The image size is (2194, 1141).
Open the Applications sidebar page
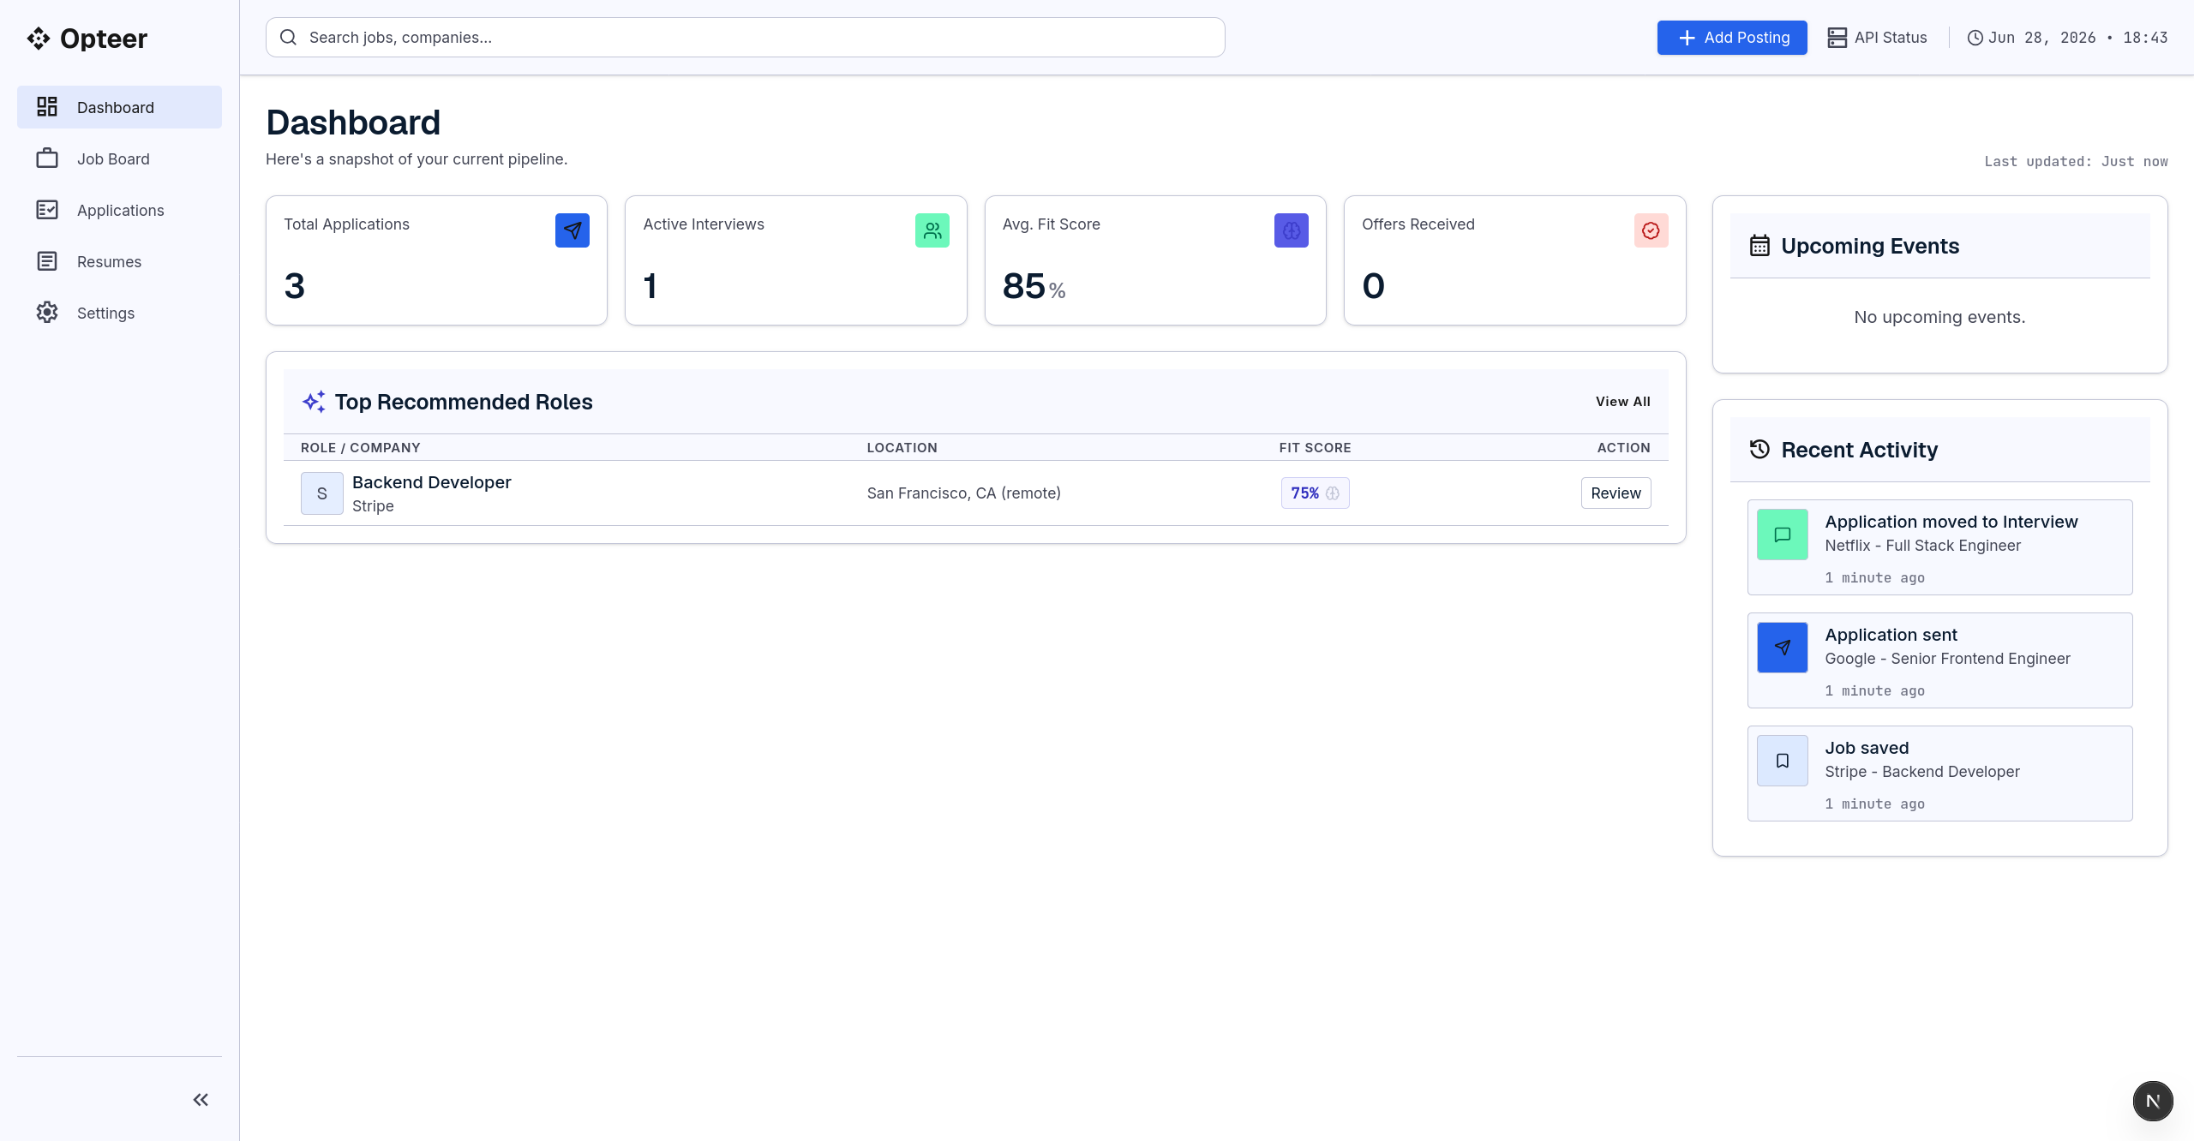pyautogui.click(x=119, y=210)
